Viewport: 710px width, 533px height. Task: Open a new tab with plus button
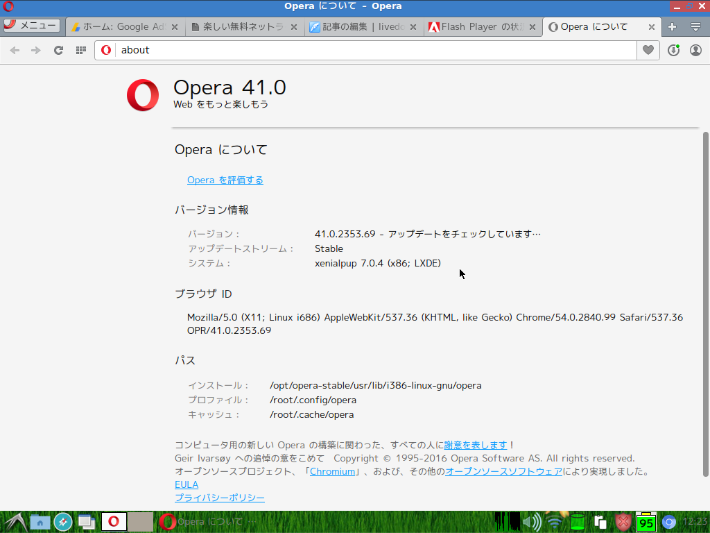(x=673, y=27)
